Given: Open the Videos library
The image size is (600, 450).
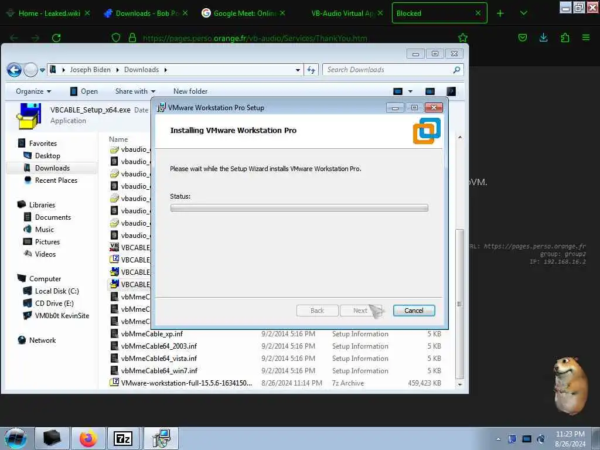Looking at the screenshot, I should pyautogui.click(x=45, y=254).
